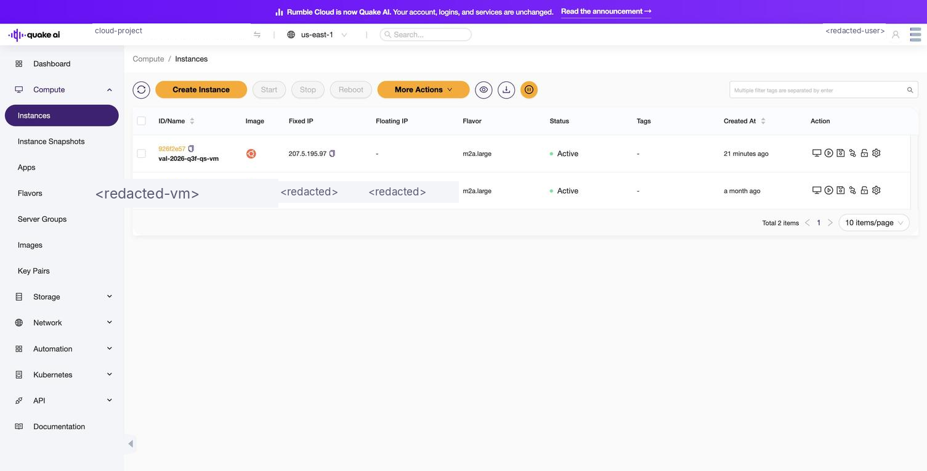Change the 10 items/page dropdown

pyautogui.click(x=874, y=223)
